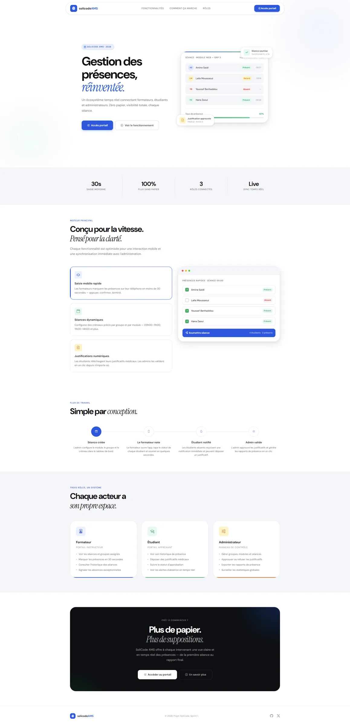Click the © 2026 Projet SoliCode footer text
This screenshot has height=726, width=350.
click(x=182, y=716)
